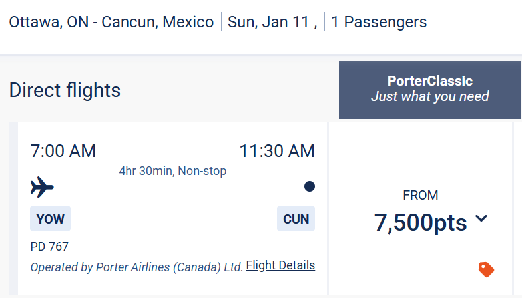Click the Sun, Jan 11 travel date
Viewport: 522px width, 298px height.
(x=270, y=22)
